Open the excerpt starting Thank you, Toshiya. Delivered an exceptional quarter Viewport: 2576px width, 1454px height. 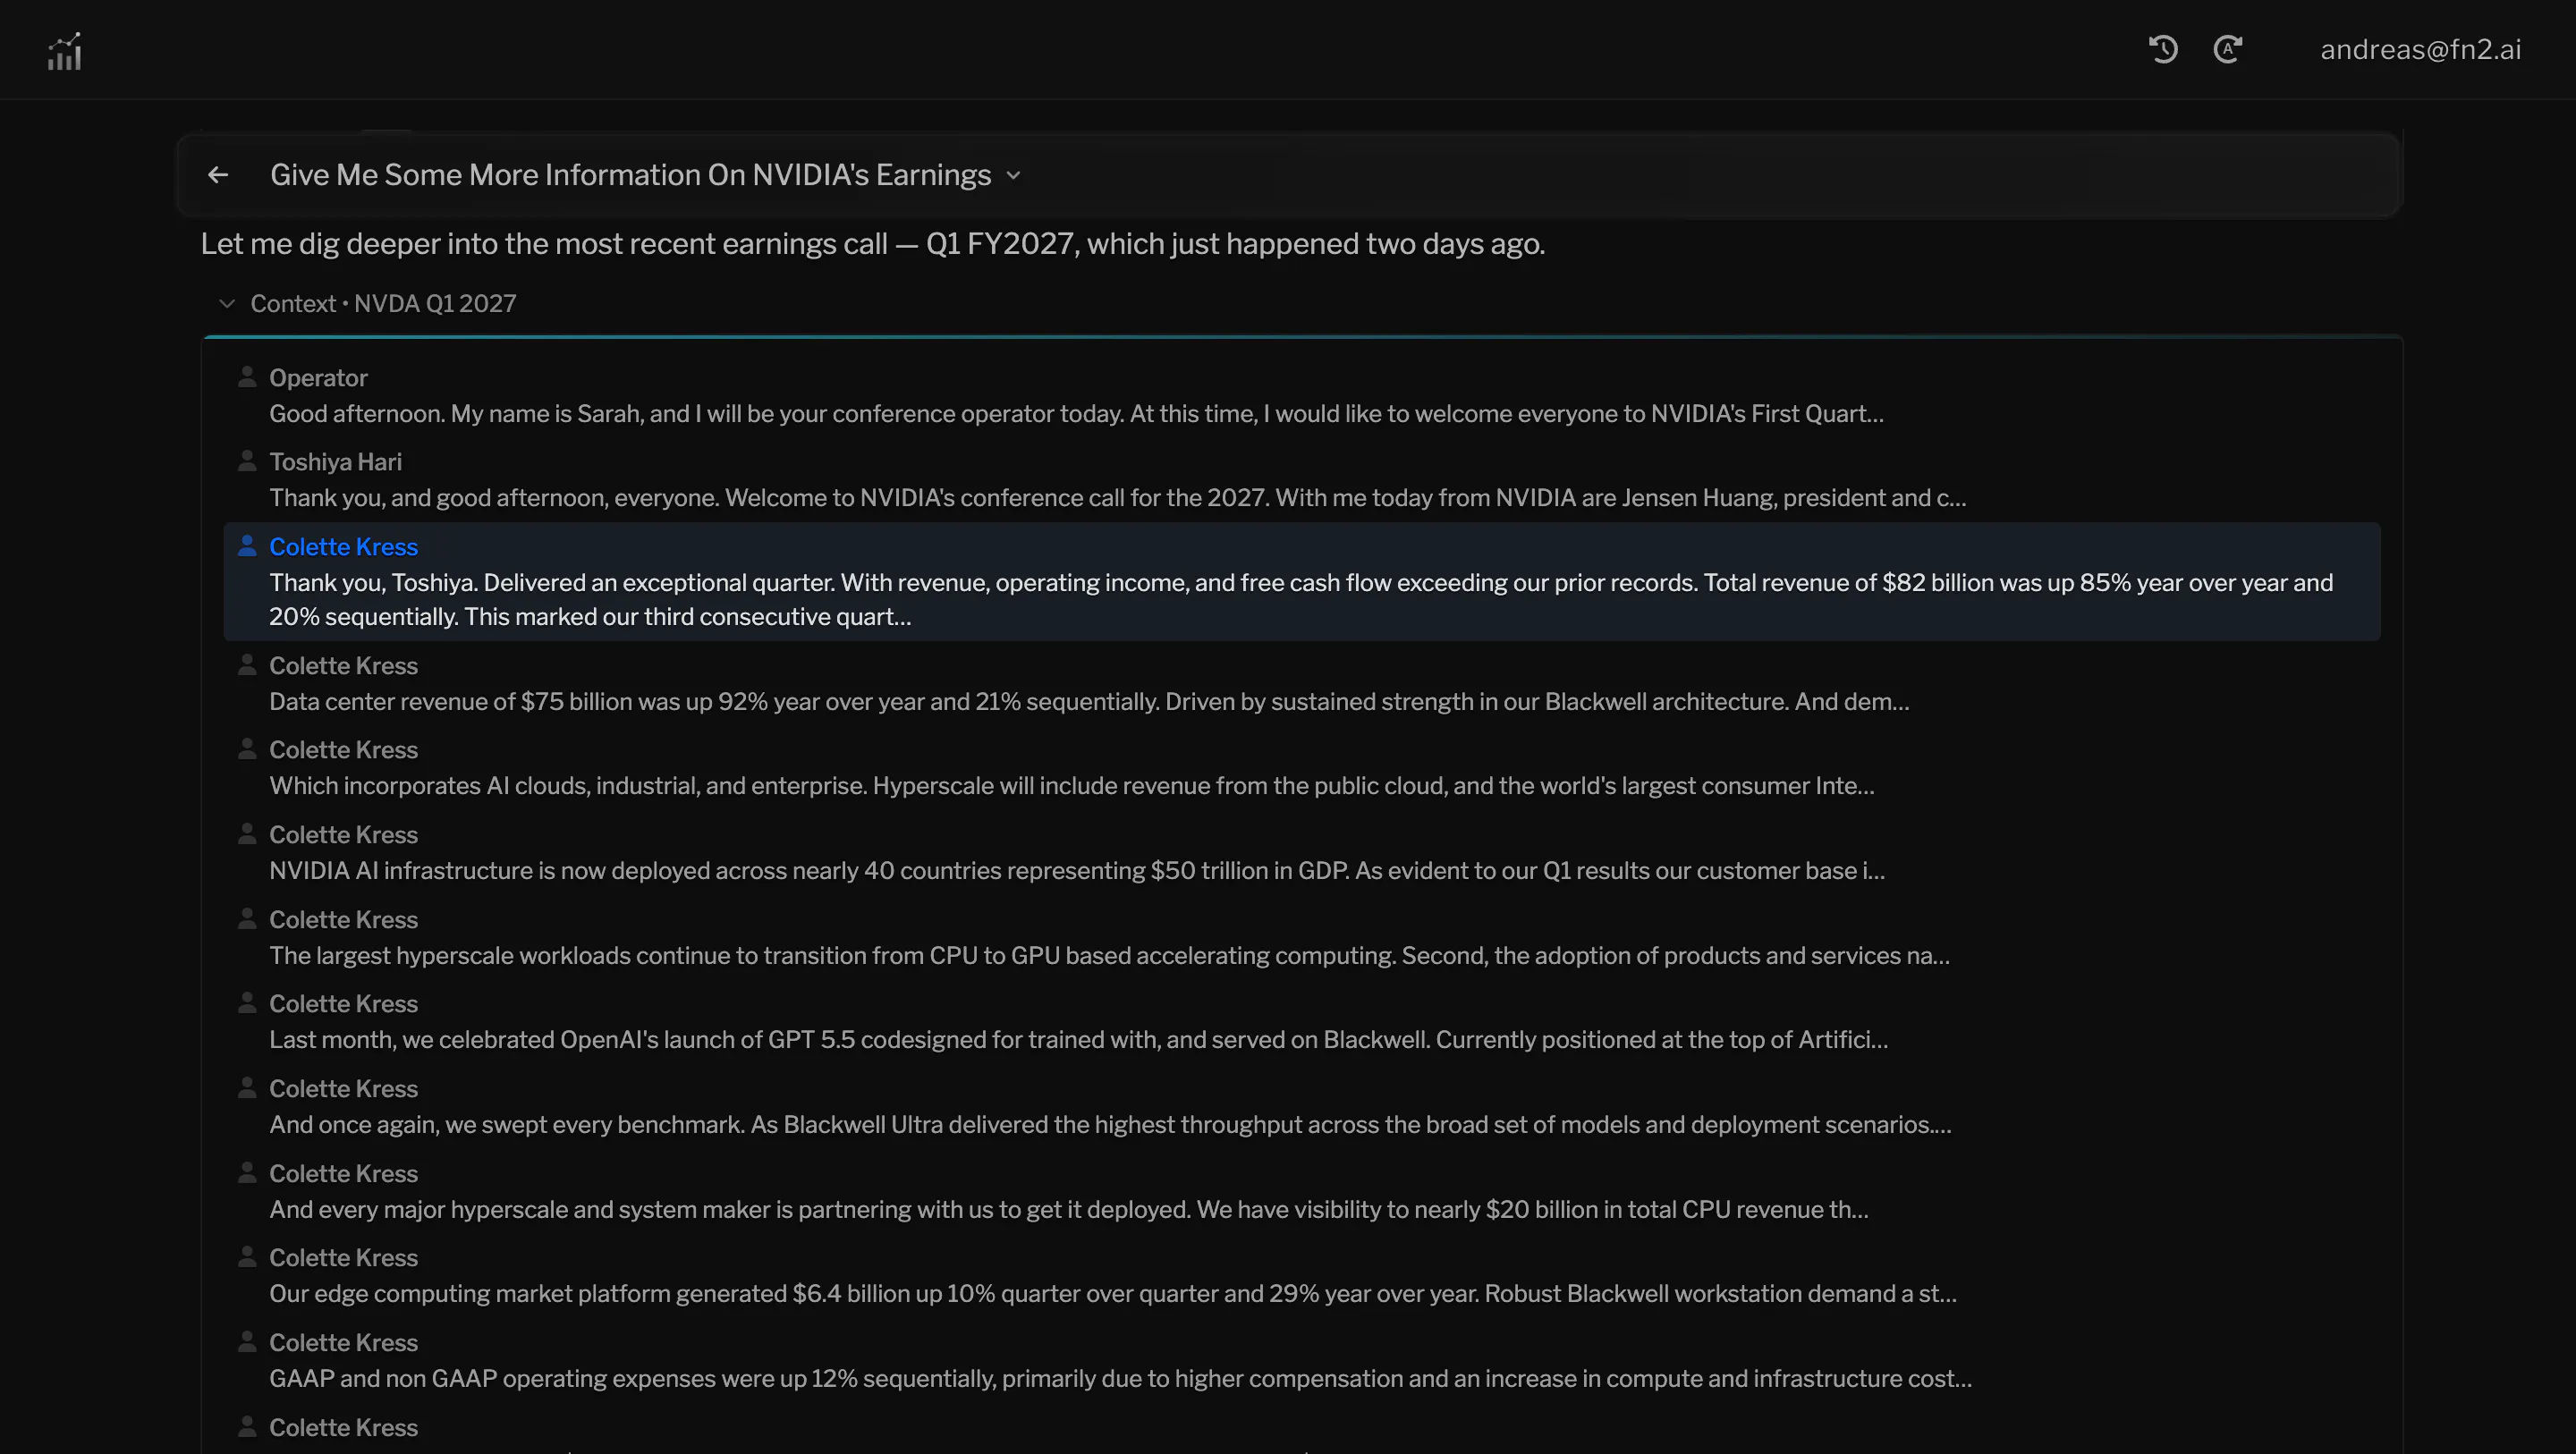click(x=1301, y=600)
